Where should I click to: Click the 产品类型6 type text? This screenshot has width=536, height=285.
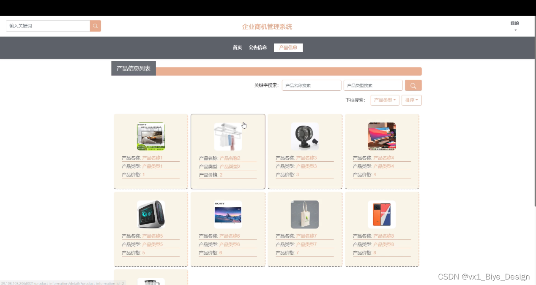click(230, 244)
